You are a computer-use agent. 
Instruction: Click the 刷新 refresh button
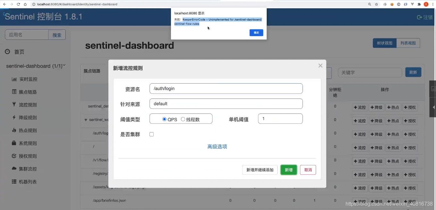tap(413, 72)
